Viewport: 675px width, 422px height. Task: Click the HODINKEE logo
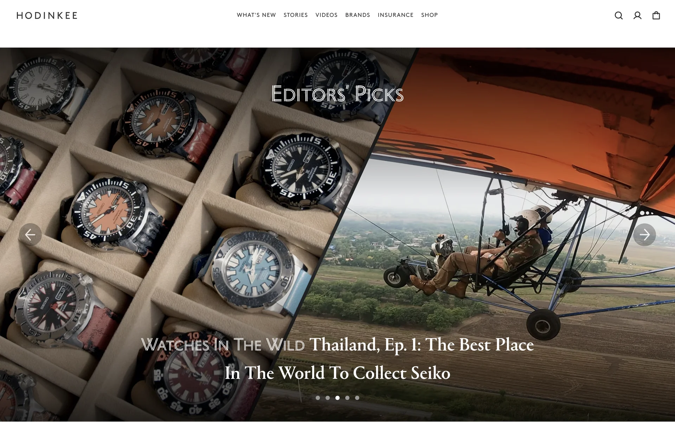pyautogui.click(x=47, y=15)
